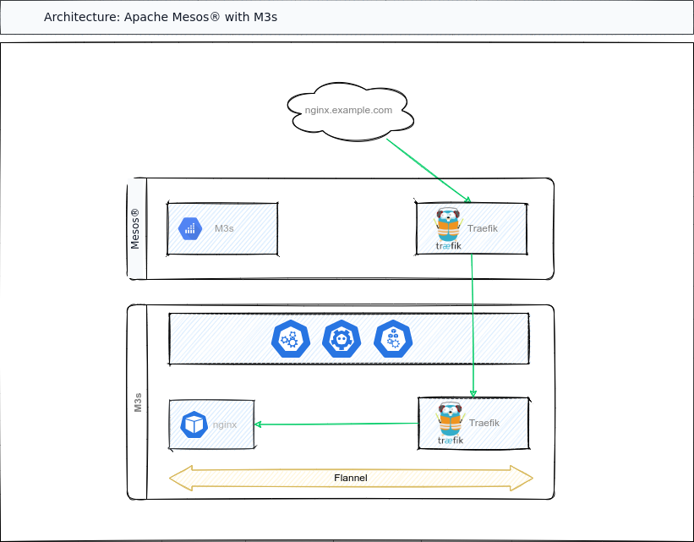This screenshot has width=694, height=542.
Task: Click the 'Traefik' label in Mesos container
Action: pyautogui.click(x=483, y=228)
